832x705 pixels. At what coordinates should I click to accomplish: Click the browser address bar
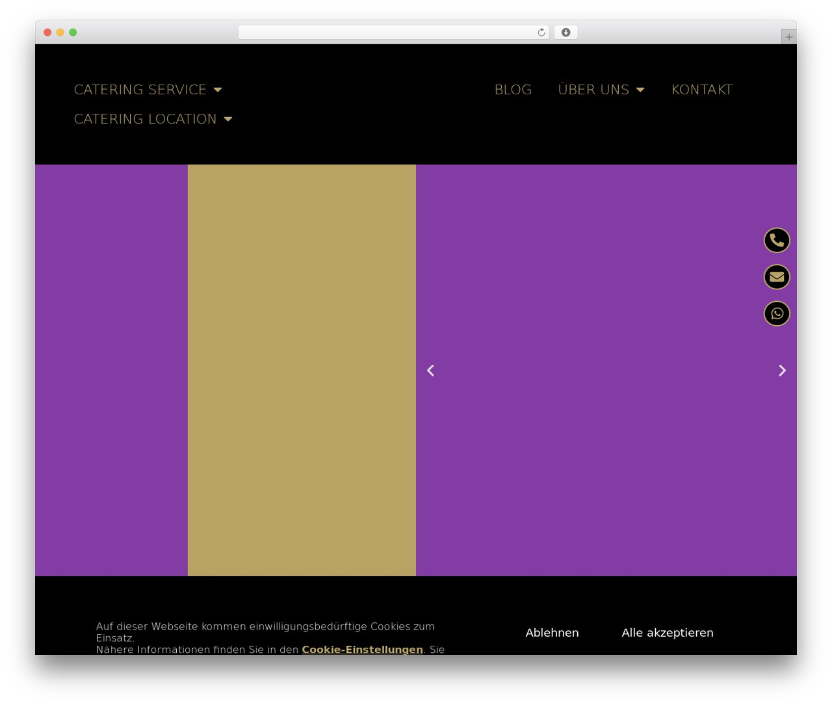pyautogui.click(x=393, y=33)
